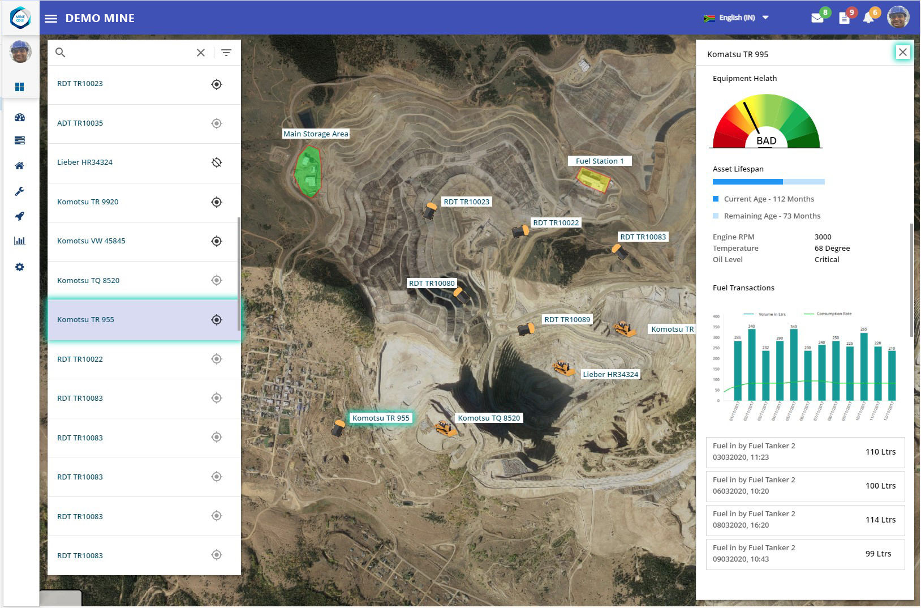Select ADT TR10035 in equipment list
The width and height of the screenshot is (921, 608).
click(144, 123)
